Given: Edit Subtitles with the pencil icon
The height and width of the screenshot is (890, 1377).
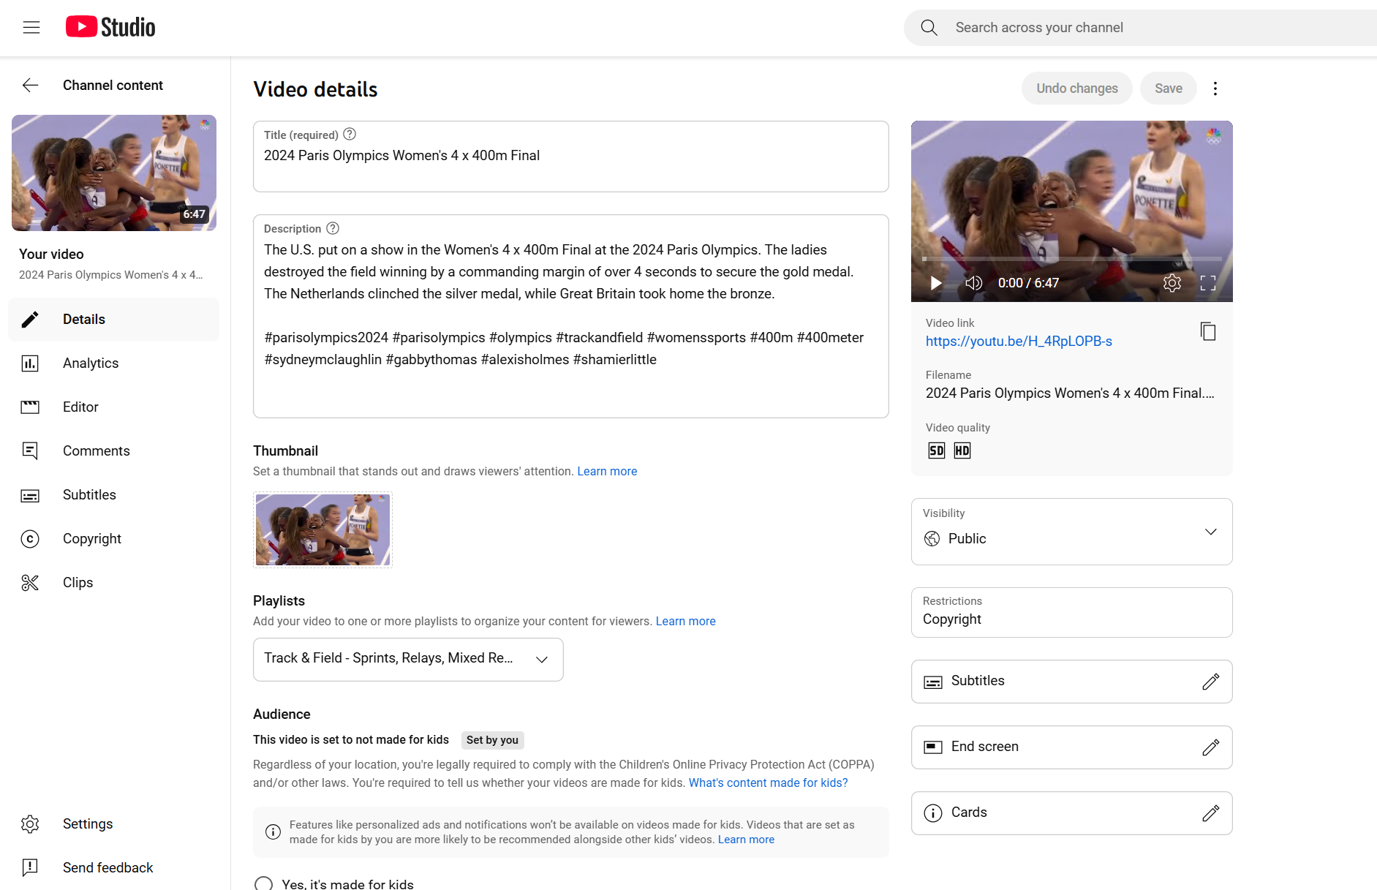Looking at the screenshot, I should coord(1210,682).
